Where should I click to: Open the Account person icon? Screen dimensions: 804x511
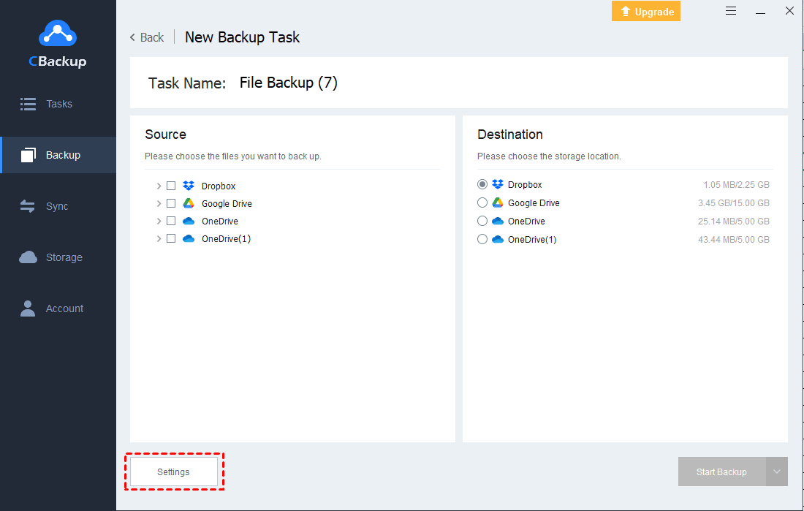coord(28,309)
